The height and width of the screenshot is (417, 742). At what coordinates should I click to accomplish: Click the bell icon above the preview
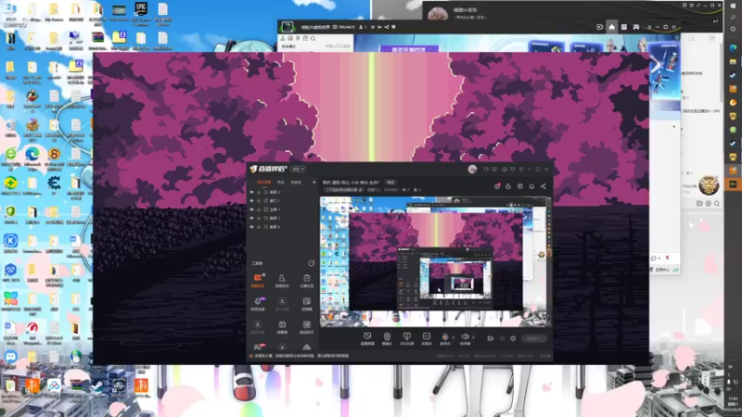pos(531,186)
